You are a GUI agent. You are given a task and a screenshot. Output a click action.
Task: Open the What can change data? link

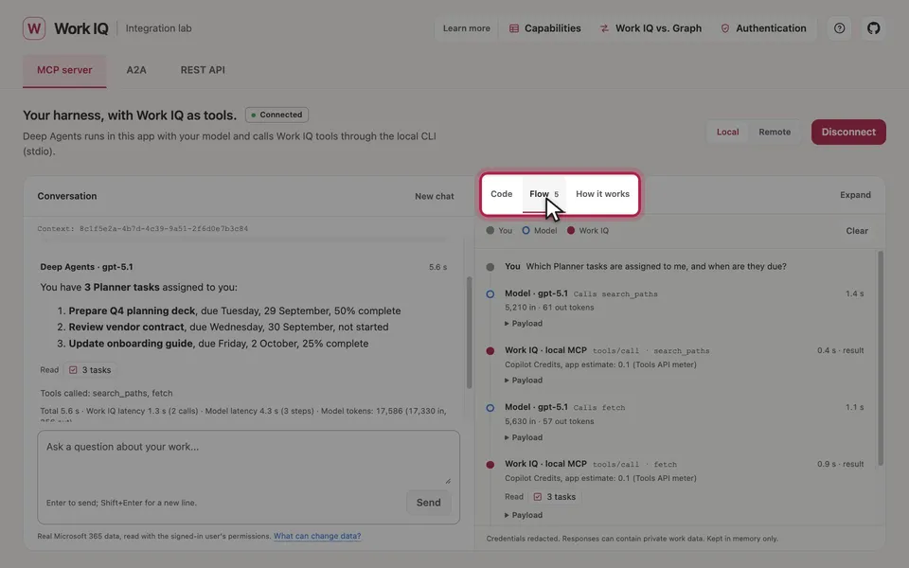(317, 536)
